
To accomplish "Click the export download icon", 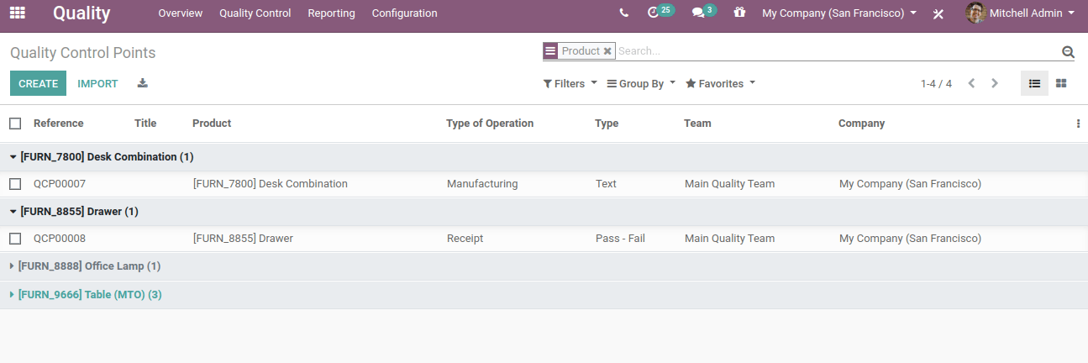I will [x=143, y=83].
